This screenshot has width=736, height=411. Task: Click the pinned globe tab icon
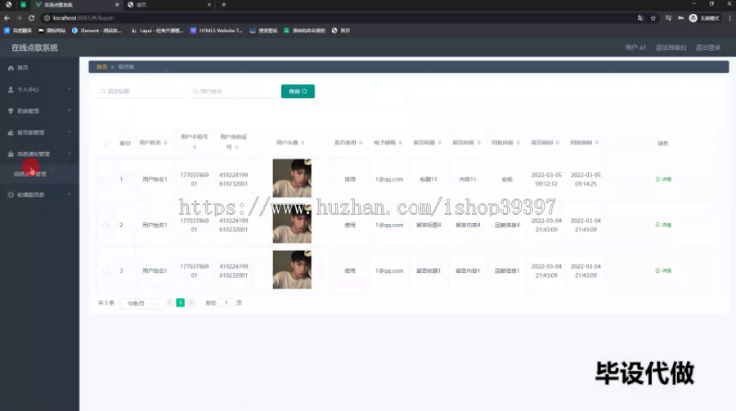click(8, 5)
